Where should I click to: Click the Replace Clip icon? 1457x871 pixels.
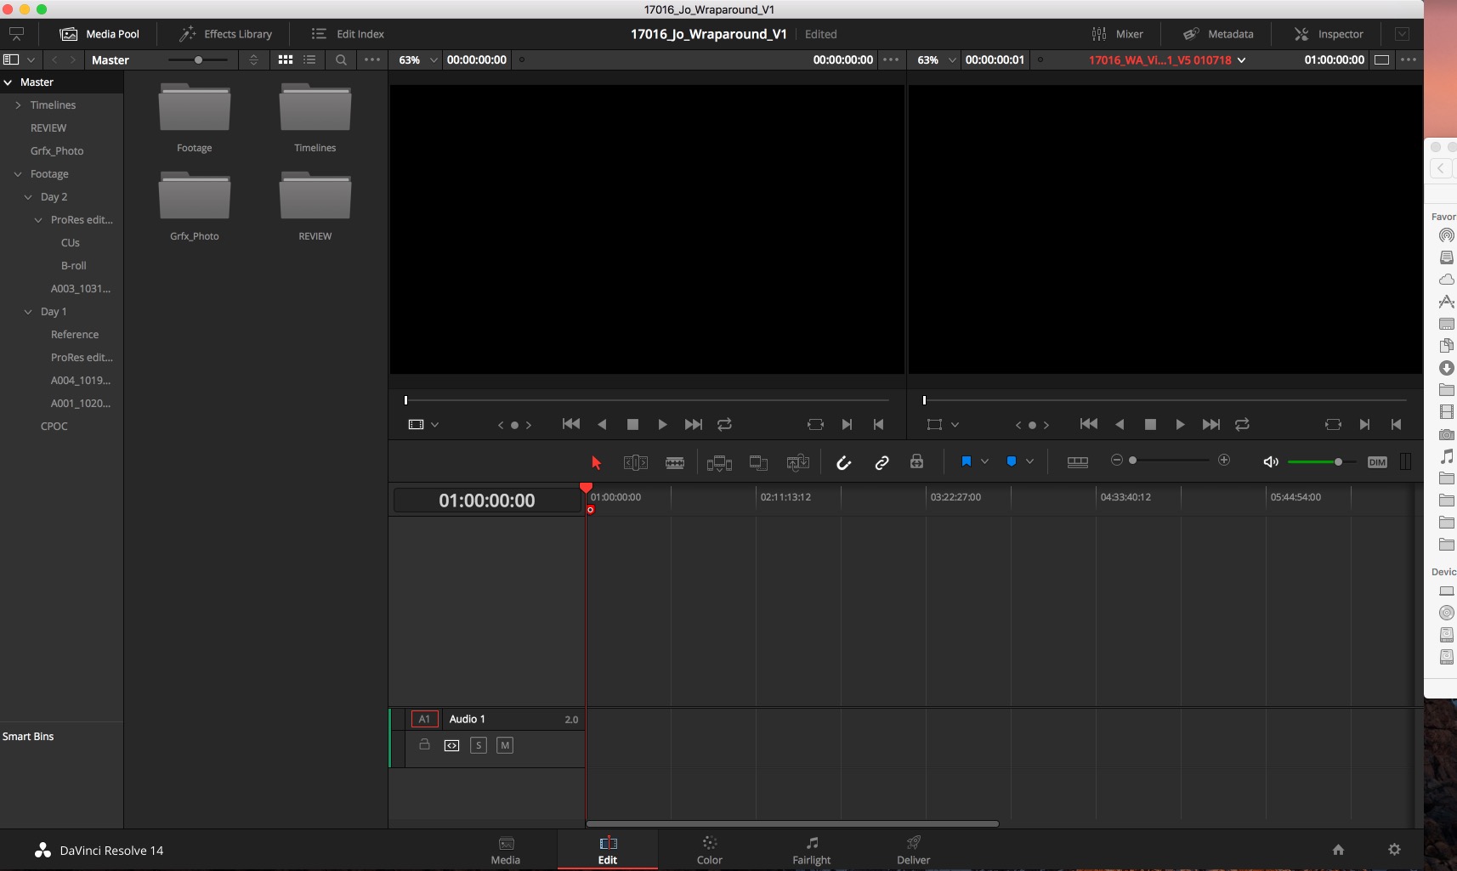tap(797, 462)
